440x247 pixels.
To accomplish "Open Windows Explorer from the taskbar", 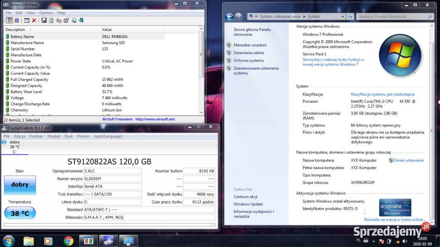I will coord(28,241).
